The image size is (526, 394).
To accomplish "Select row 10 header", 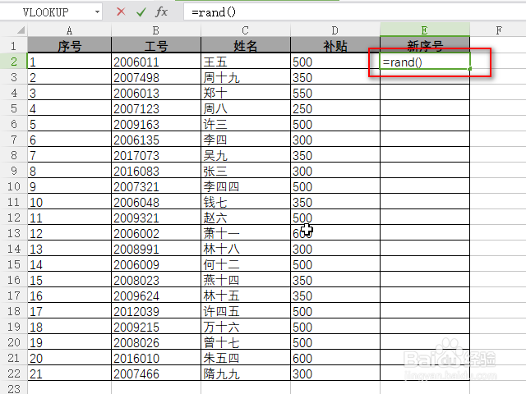I will (13, 186).
